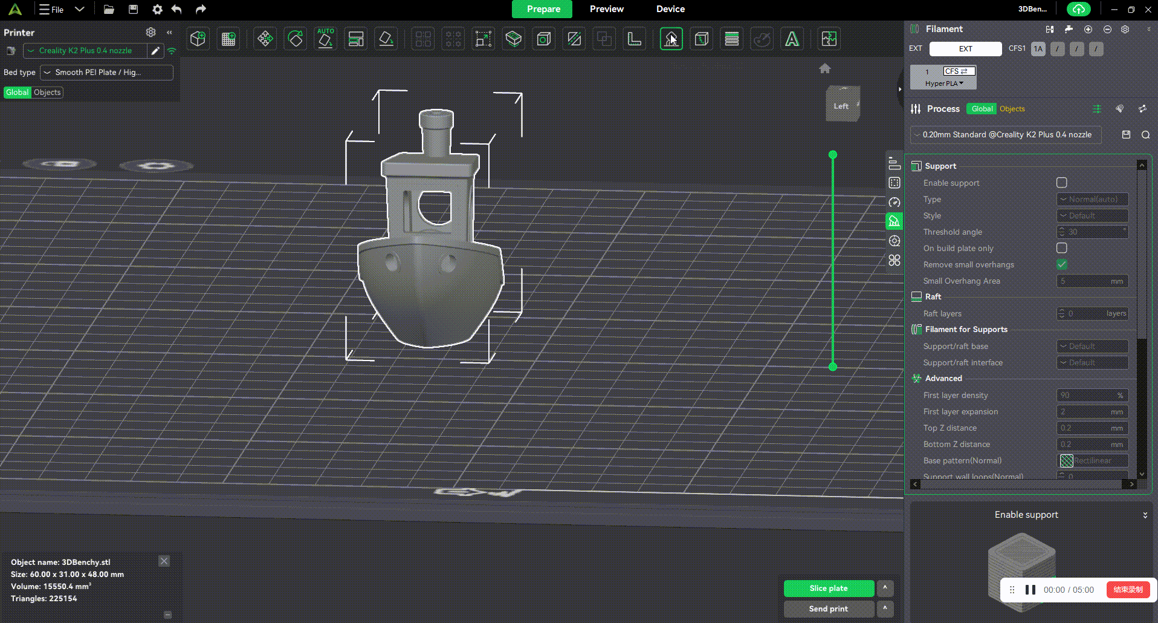The width and height of the screenshot is (1158, 623).
Task: Check the On build plate only box
Action: [x=1061, y=248]
